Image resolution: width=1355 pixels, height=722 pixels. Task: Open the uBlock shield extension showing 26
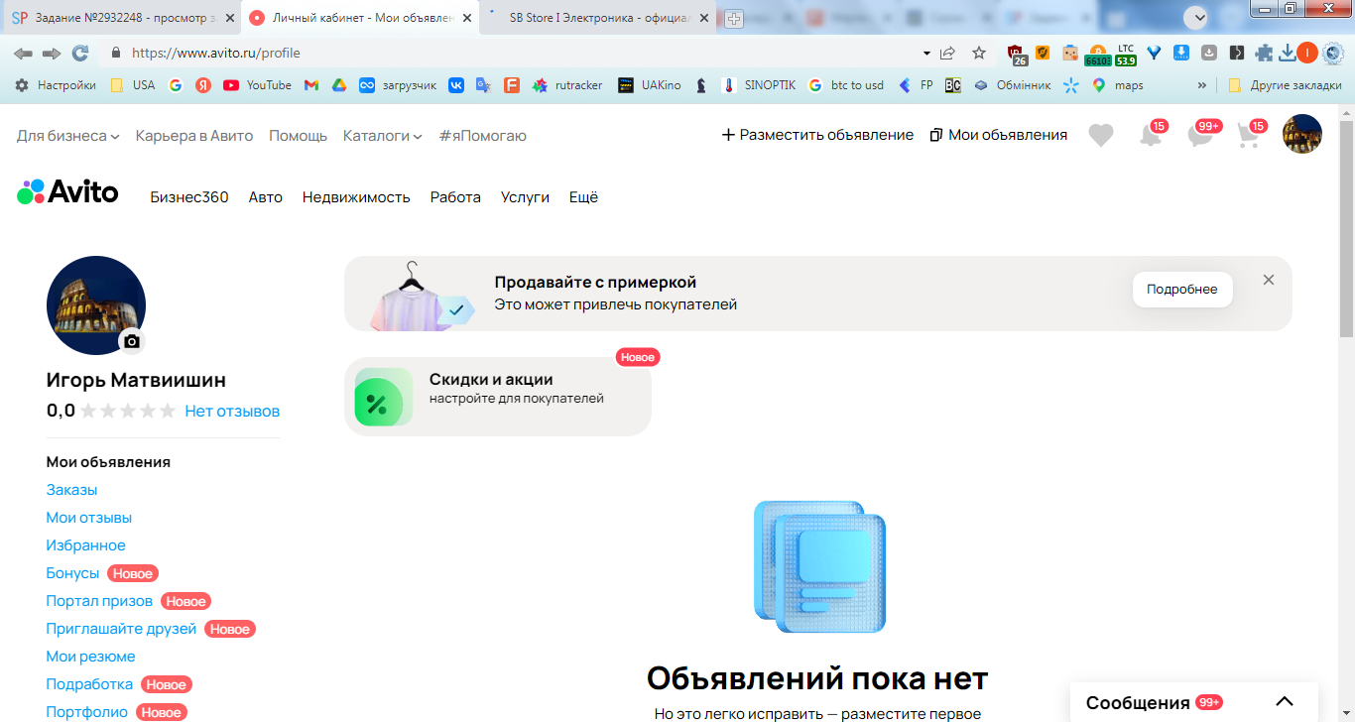1016,54
